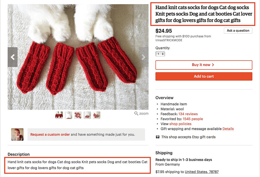Click the zoom magnifier icon
This screenshot has width=260, height=177.
[136, 113]
